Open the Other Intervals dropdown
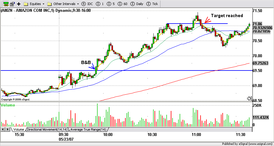 tap(63, 4)
